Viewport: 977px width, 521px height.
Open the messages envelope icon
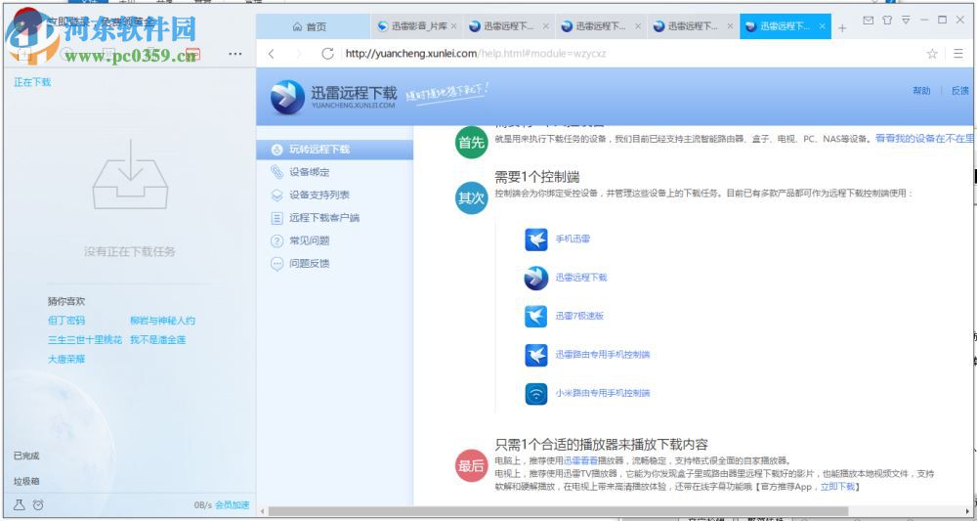(x=868, y=21)
